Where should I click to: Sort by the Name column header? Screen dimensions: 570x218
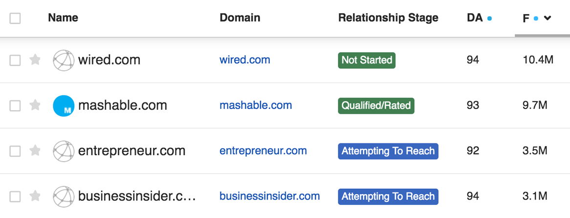[x=63, y=18]
